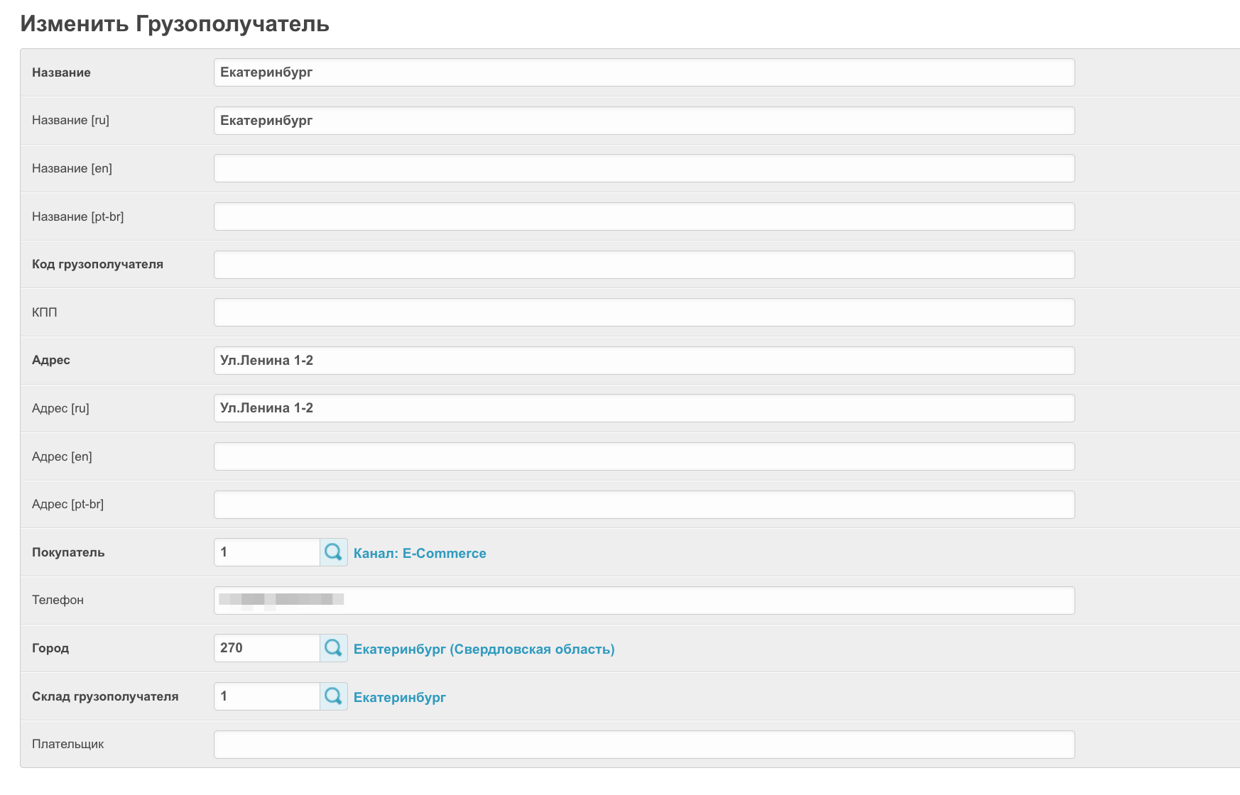Click the Город ID field showing 270
The height and width of the screenshot is (795, 1240).
point(267,648)
